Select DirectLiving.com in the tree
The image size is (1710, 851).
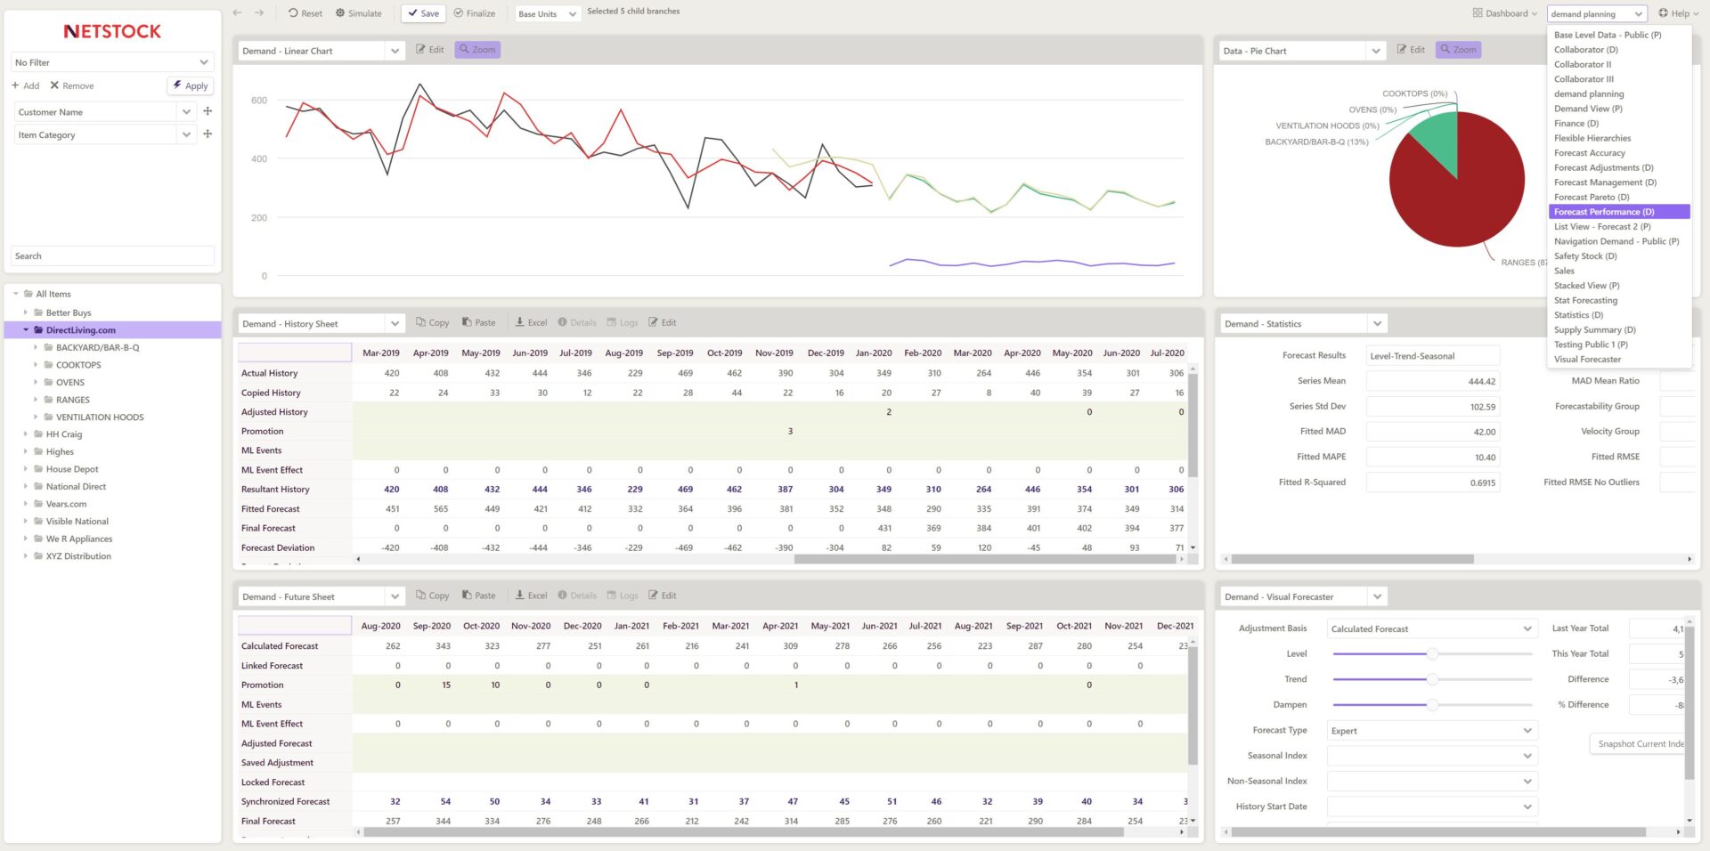tap(80, 330)
